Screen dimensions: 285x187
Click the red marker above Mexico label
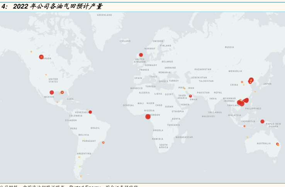52,93
